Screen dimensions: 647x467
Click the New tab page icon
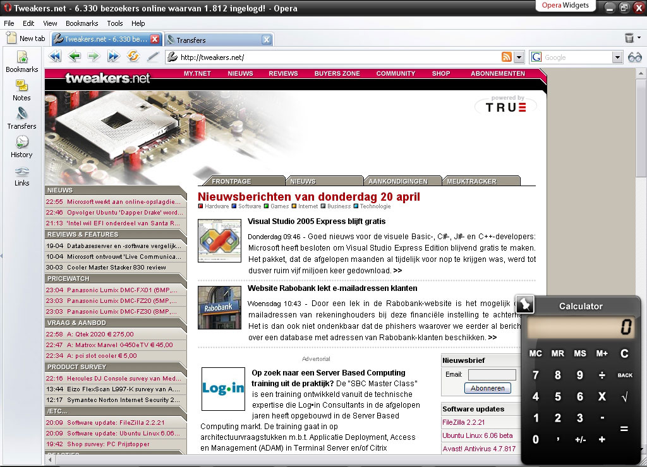[11, 38]
